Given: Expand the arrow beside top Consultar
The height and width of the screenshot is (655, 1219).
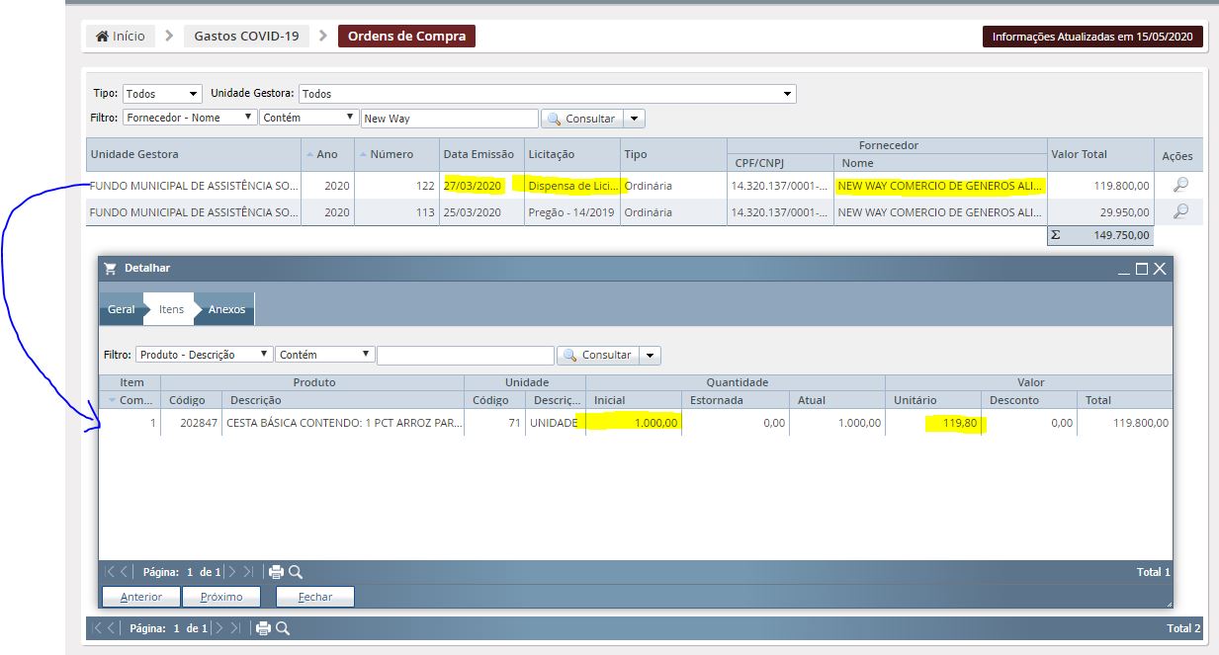Looking at the screenshot, I should (x=635, y=119).
